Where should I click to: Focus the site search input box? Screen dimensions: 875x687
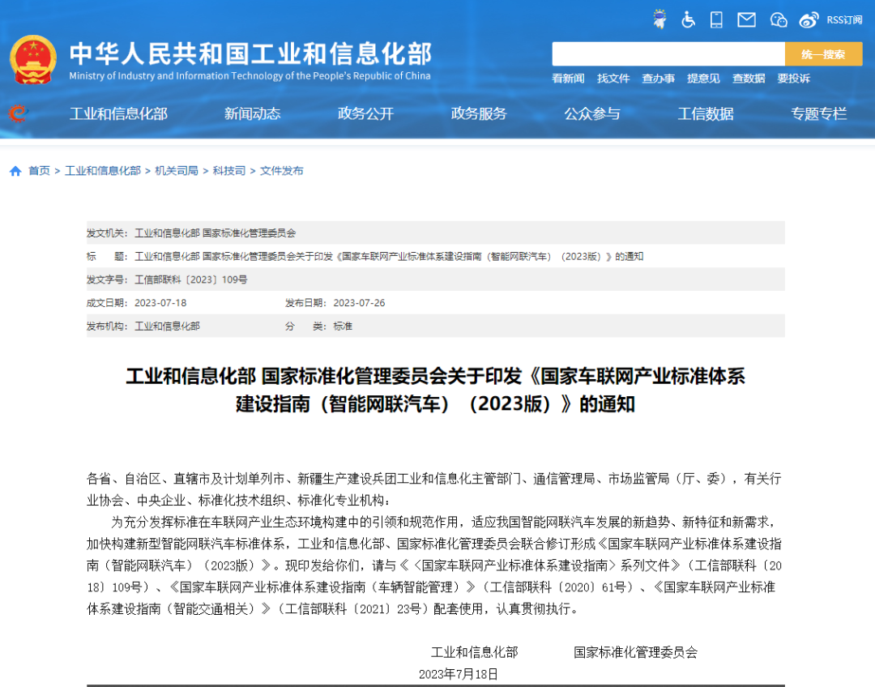tap(668, 54)
